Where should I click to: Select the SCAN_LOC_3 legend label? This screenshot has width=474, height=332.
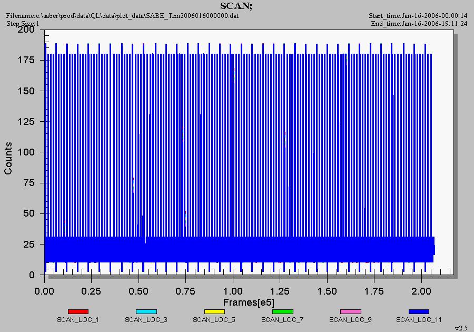pos(146,319)
